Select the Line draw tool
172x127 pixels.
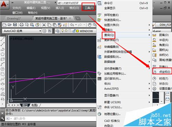2,39
